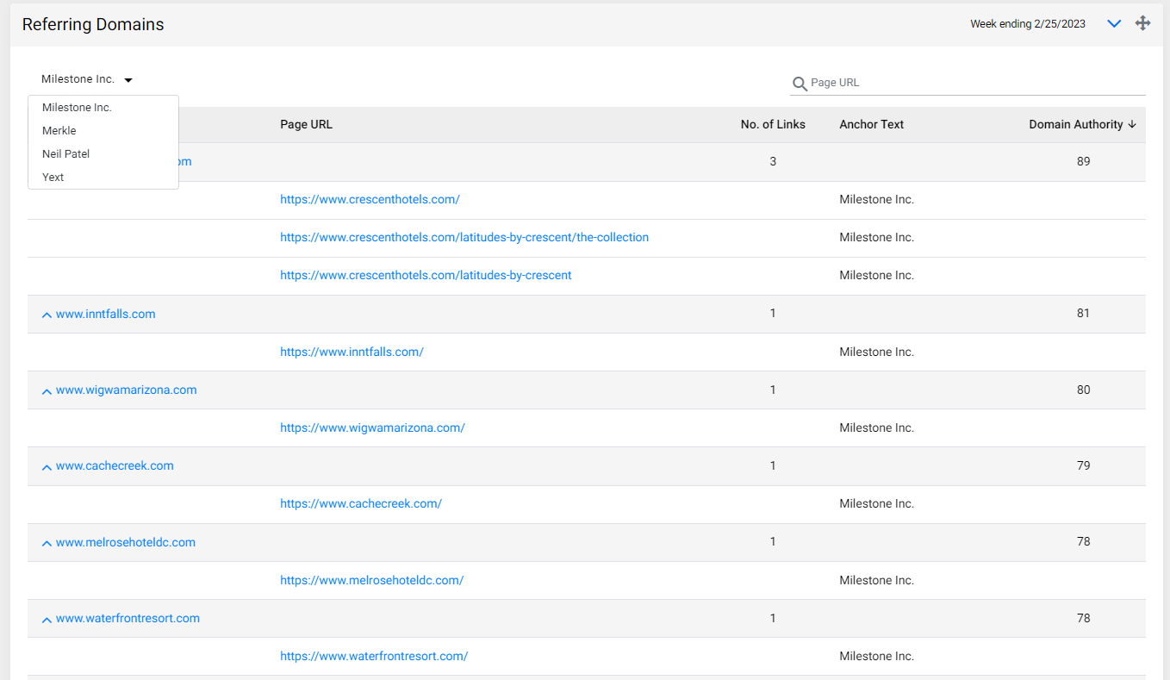Open the www.wigwamarizona.com domain link
The image size is (1170, 680).
tap(127, 390)
